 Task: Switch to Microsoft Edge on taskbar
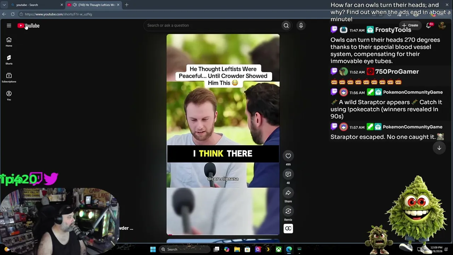[289, 249]
